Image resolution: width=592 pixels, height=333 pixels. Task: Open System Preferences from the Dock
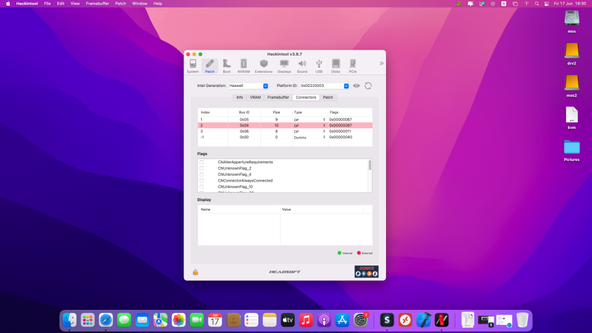[x=361, y=320]
